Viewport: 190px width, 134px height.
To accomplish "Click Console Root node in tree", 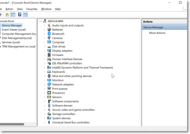I will pos(7,21).
